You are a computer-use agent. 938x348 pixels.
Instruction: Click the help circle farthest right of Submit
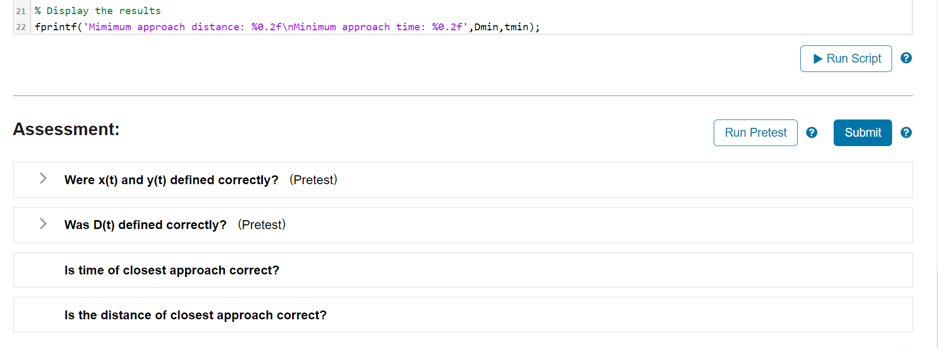(906, 133)
